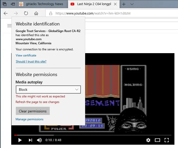Open YouTube player settings gear
Screen dimensions: 178x148
pyautogui.click(x=148, y=140)
